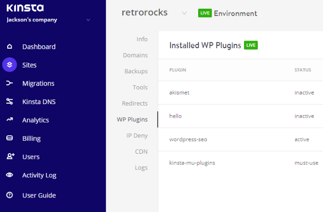Screen dimensions: 323x212
Task: Click the PLUGIN column header
Action: coord(177,70)
